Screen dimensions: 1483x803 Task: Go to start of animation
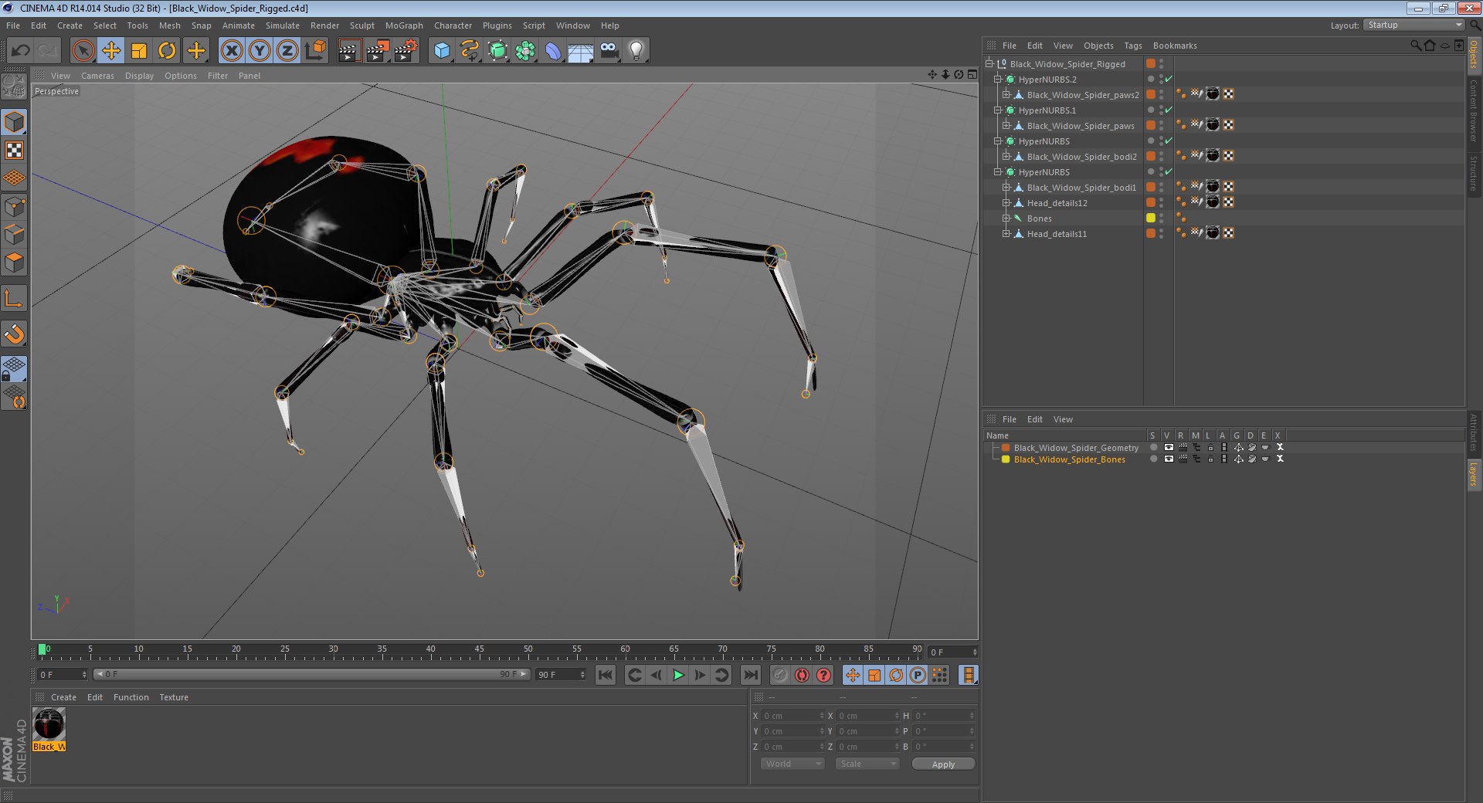tap(606, 676)
